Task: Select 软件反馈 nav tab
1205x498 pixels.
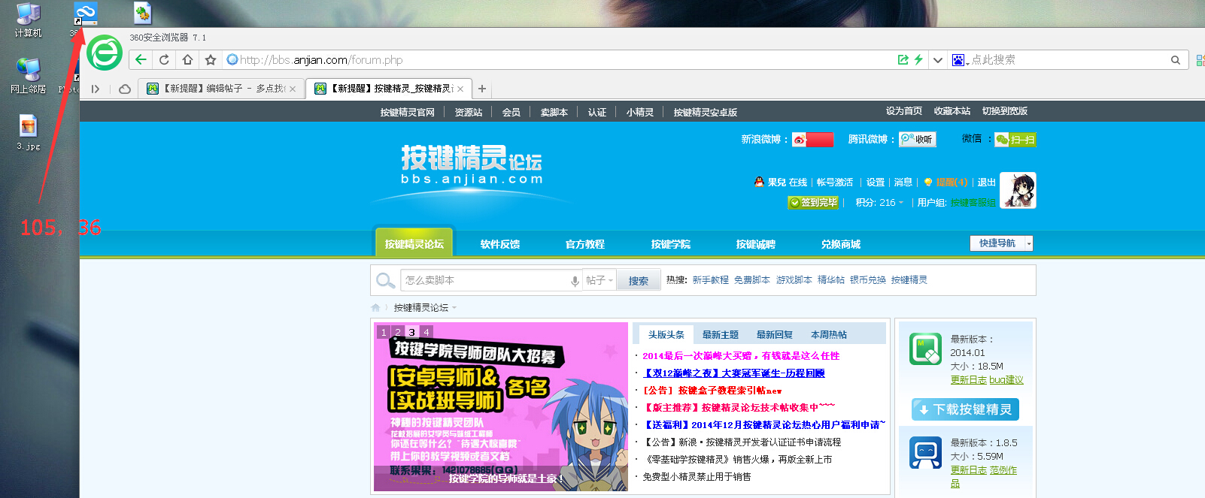Action: [x=499, y=244]
